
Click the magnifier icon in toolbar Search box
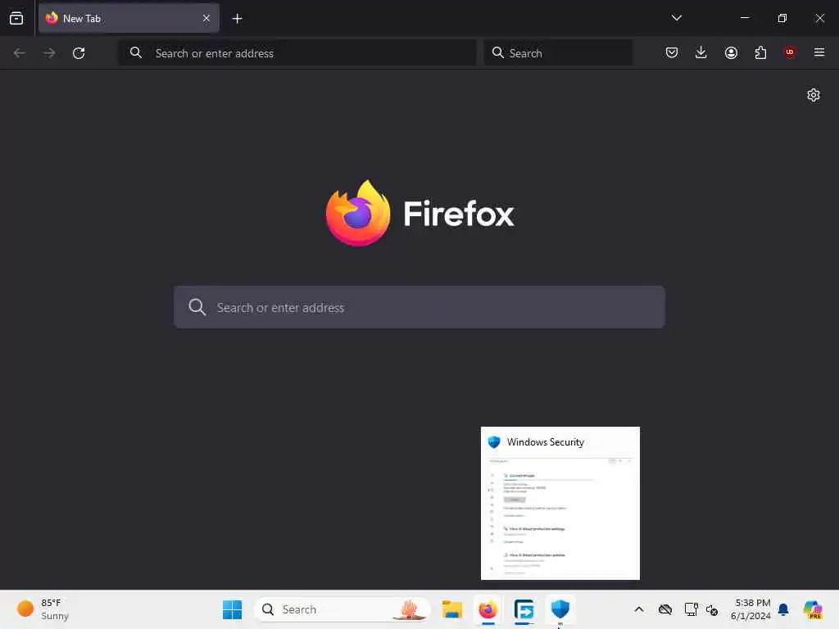pos(497,52)
